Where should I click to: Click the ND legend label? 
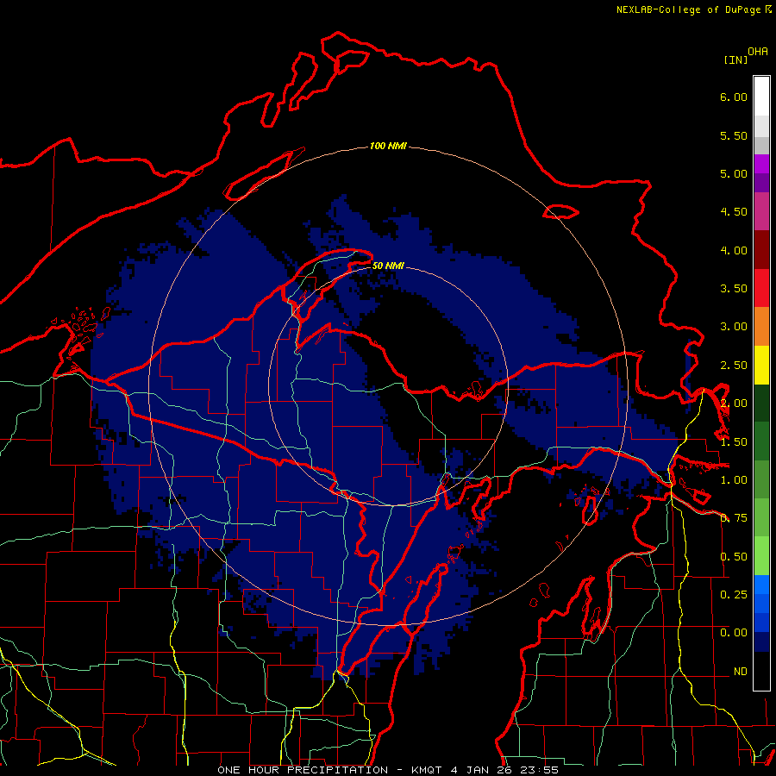(741, 672)
